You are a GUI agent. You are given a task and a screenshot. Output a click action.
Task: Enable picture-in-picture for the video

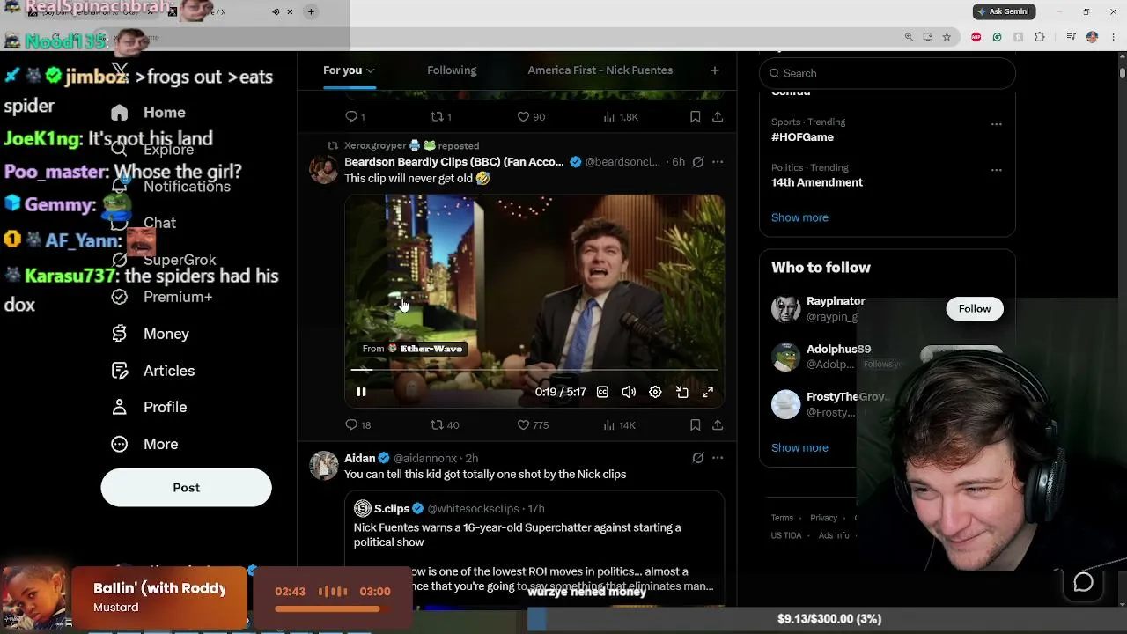[681, 392]
